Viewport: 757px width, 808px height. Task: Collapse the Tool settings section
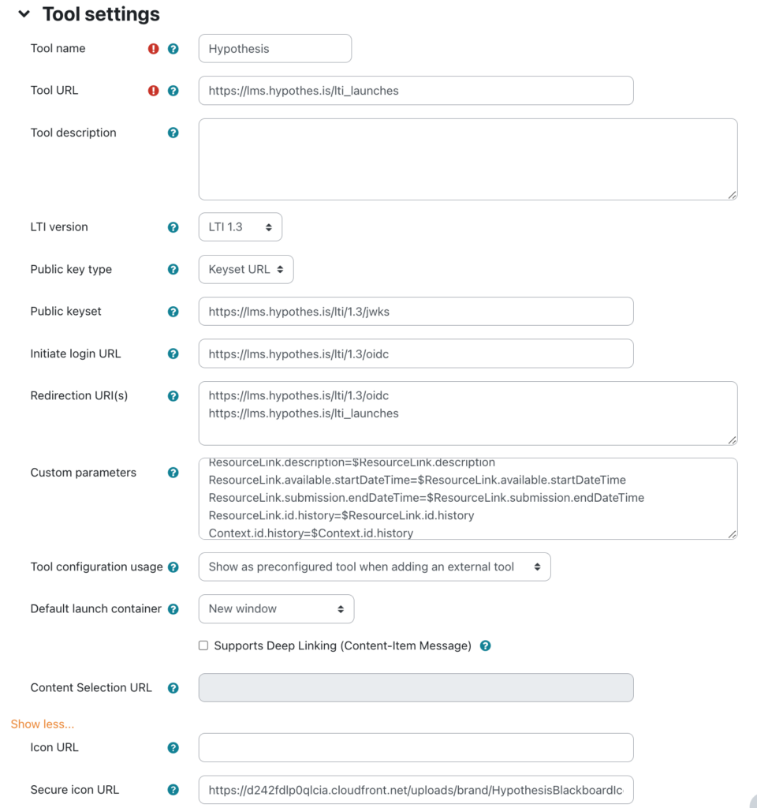[24, 13]
